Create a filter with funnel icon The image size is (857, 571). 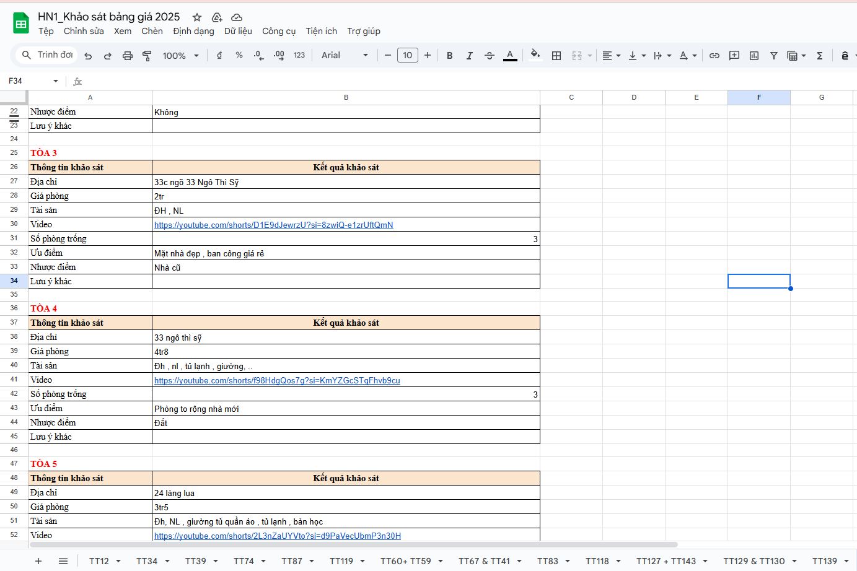[x=774, y=56]
